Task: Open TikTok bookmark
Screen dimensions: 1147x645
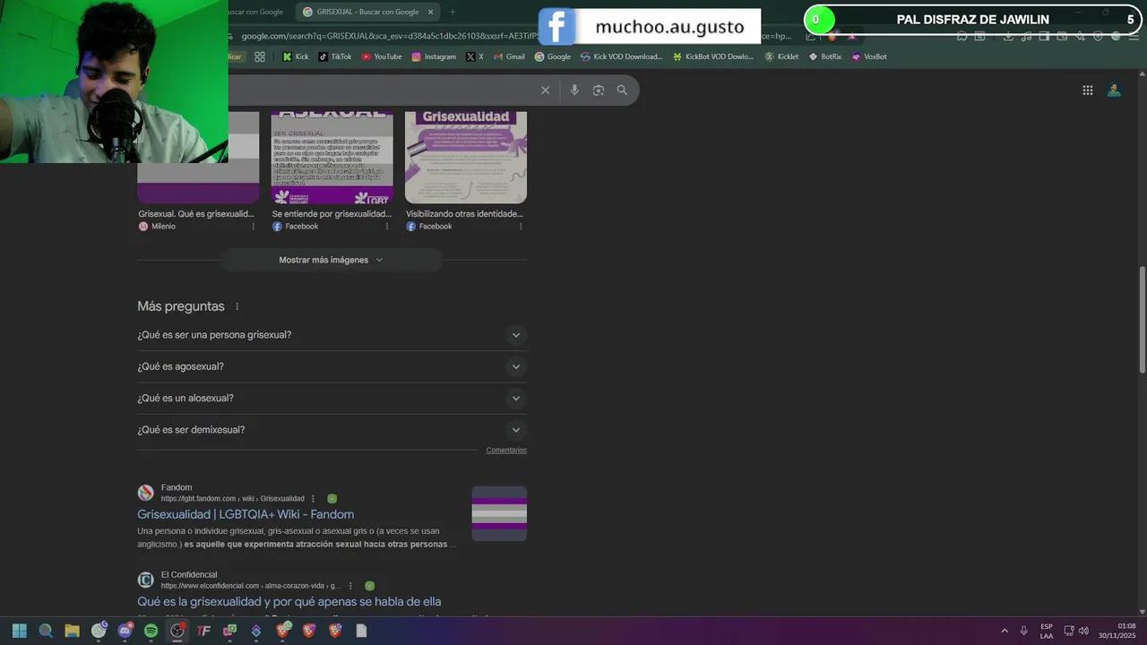Action: click(x=335, y=56)
